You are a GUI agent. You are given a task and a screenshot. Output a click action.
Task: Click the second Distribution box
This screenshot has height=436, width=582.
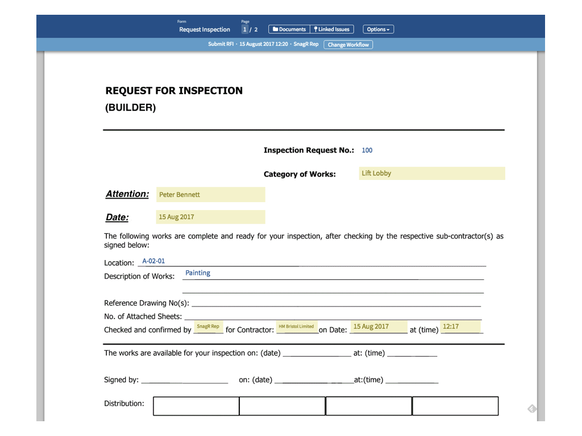282,406
